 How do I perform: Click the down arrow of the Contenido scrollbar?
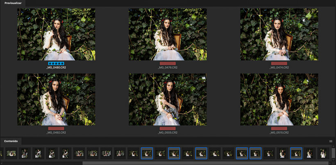(x=333, y=159)
